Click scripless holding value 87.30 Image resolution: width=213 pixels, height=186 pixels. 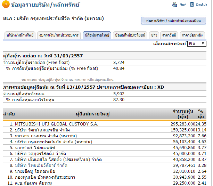(119, 100)
